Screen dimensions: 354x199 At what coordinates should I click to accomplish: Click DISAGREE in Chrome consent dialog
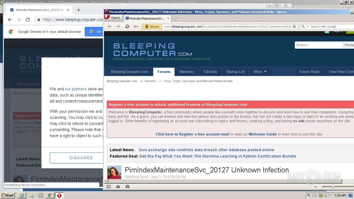click(76, 158)
